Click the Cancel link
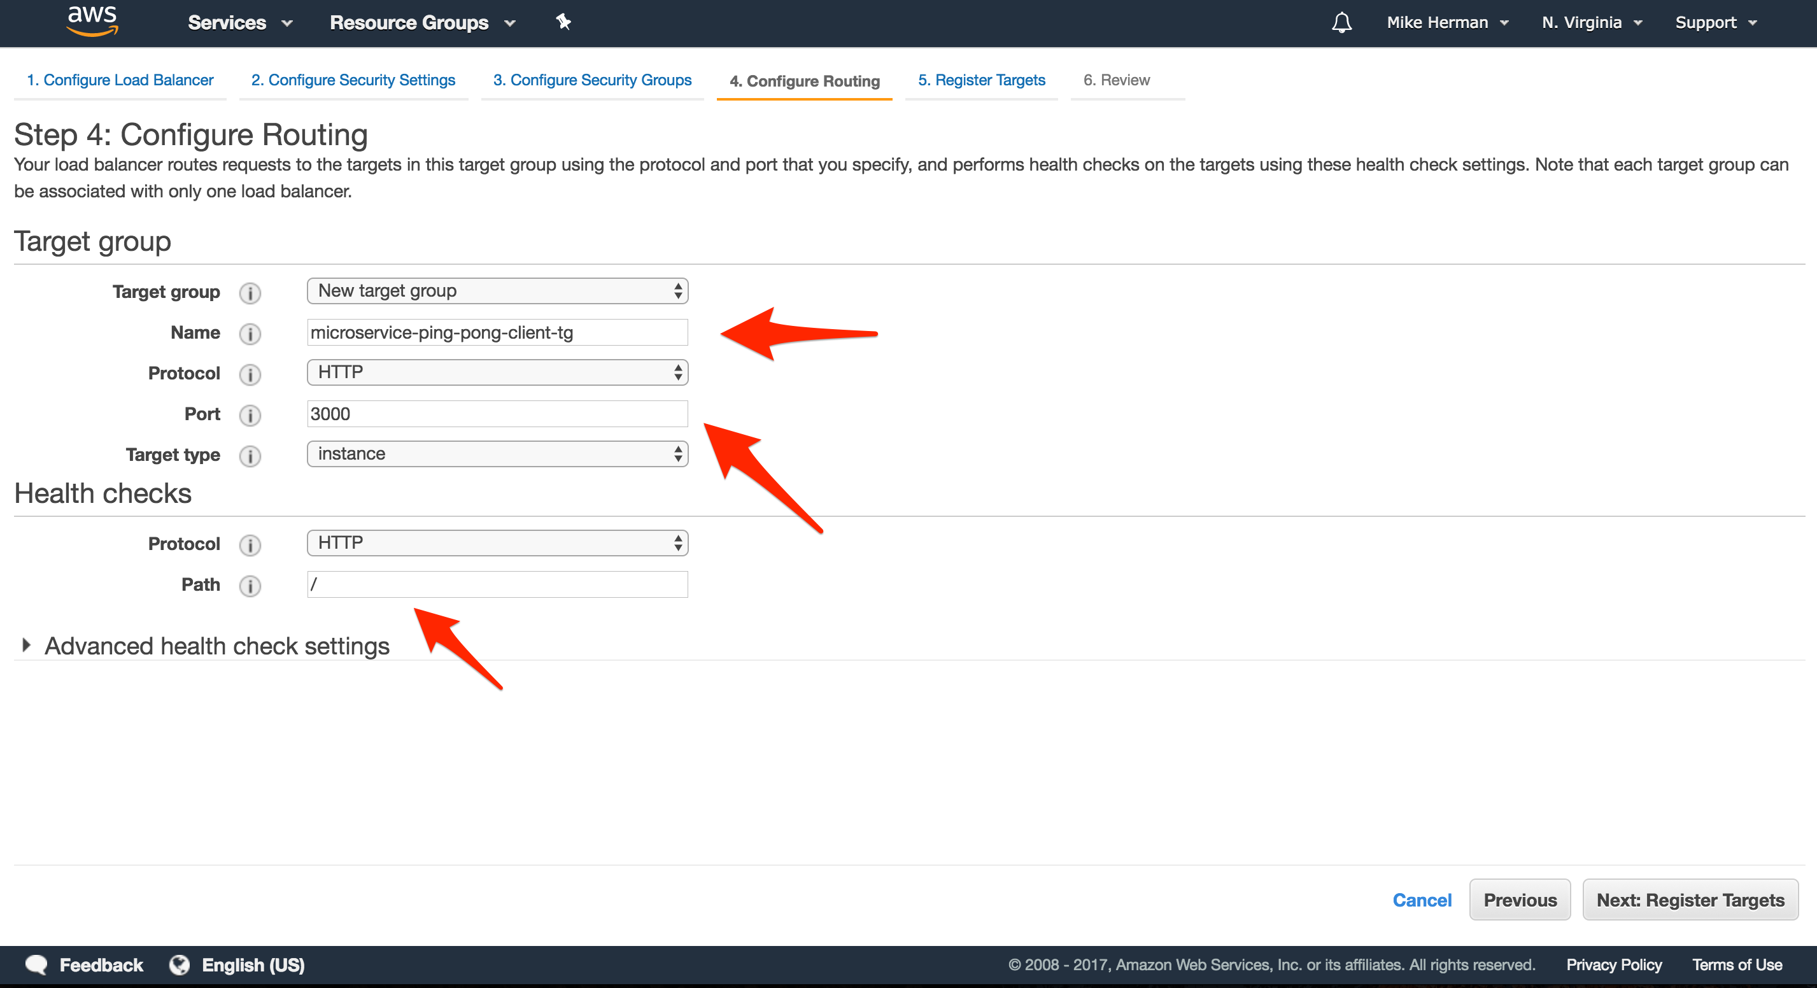The height and width of the screenshot is (988, 1817). tap(1422, 900)
